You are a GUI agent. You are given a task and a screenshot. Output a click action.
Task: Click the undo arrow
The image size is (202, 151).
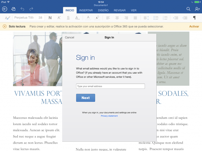pos(22,9)
